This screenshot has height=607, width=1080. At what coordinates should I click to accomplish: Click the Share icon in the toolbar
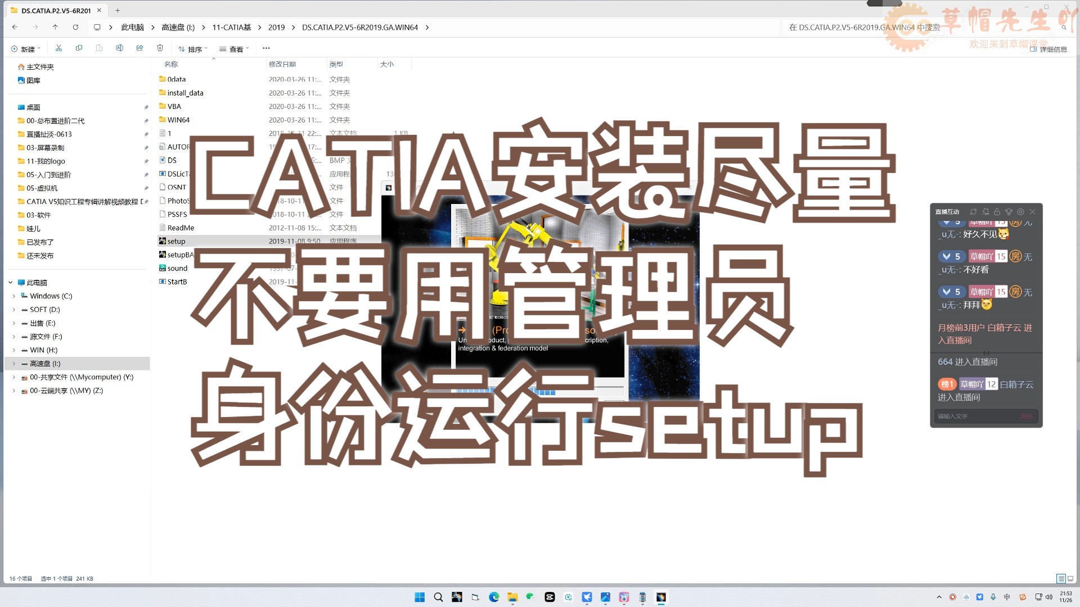click(x=139, y=48)
